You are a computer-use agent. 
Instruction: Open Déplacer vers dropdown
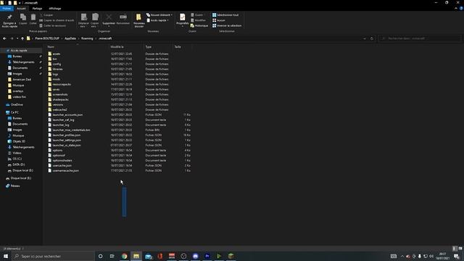84,20
